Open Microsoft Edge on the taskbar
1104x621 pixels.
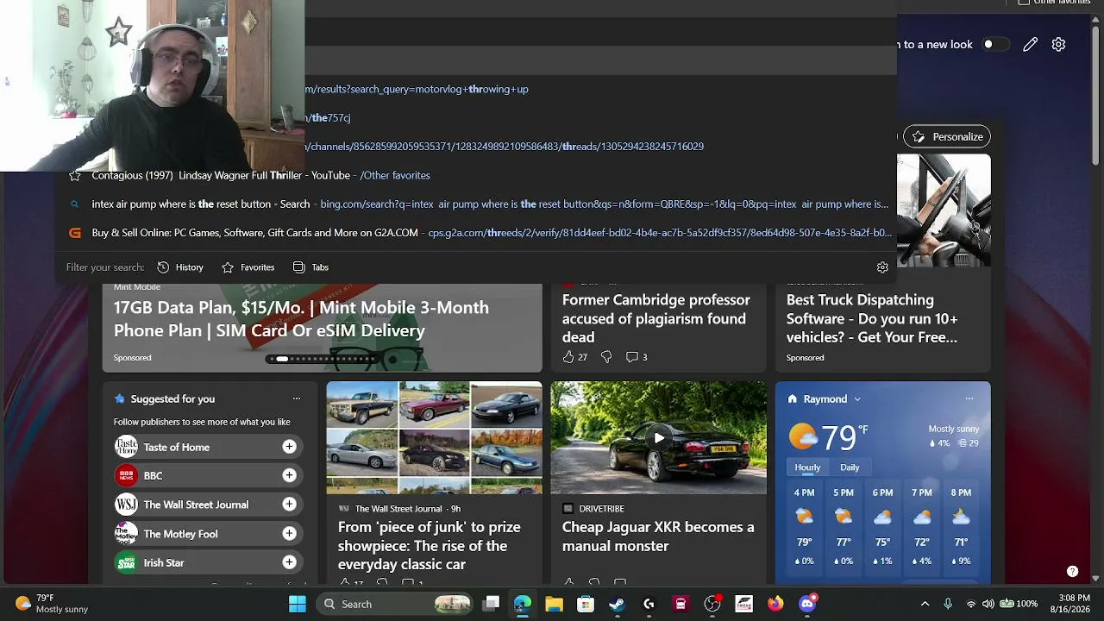[522, 604]
